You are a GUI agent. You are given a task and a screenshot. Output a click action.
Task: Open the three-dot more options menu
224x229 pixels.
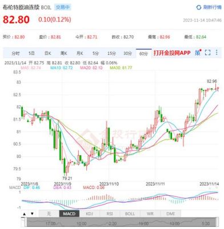(x=217, y=53)
